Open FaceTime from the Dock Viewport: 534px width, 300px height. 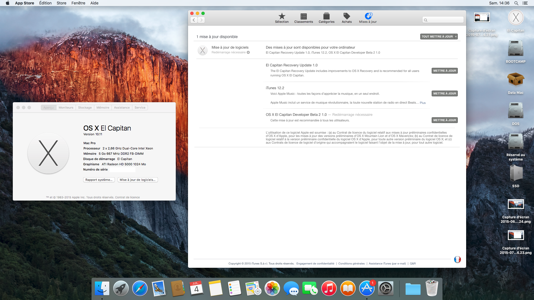click(310, 288)
